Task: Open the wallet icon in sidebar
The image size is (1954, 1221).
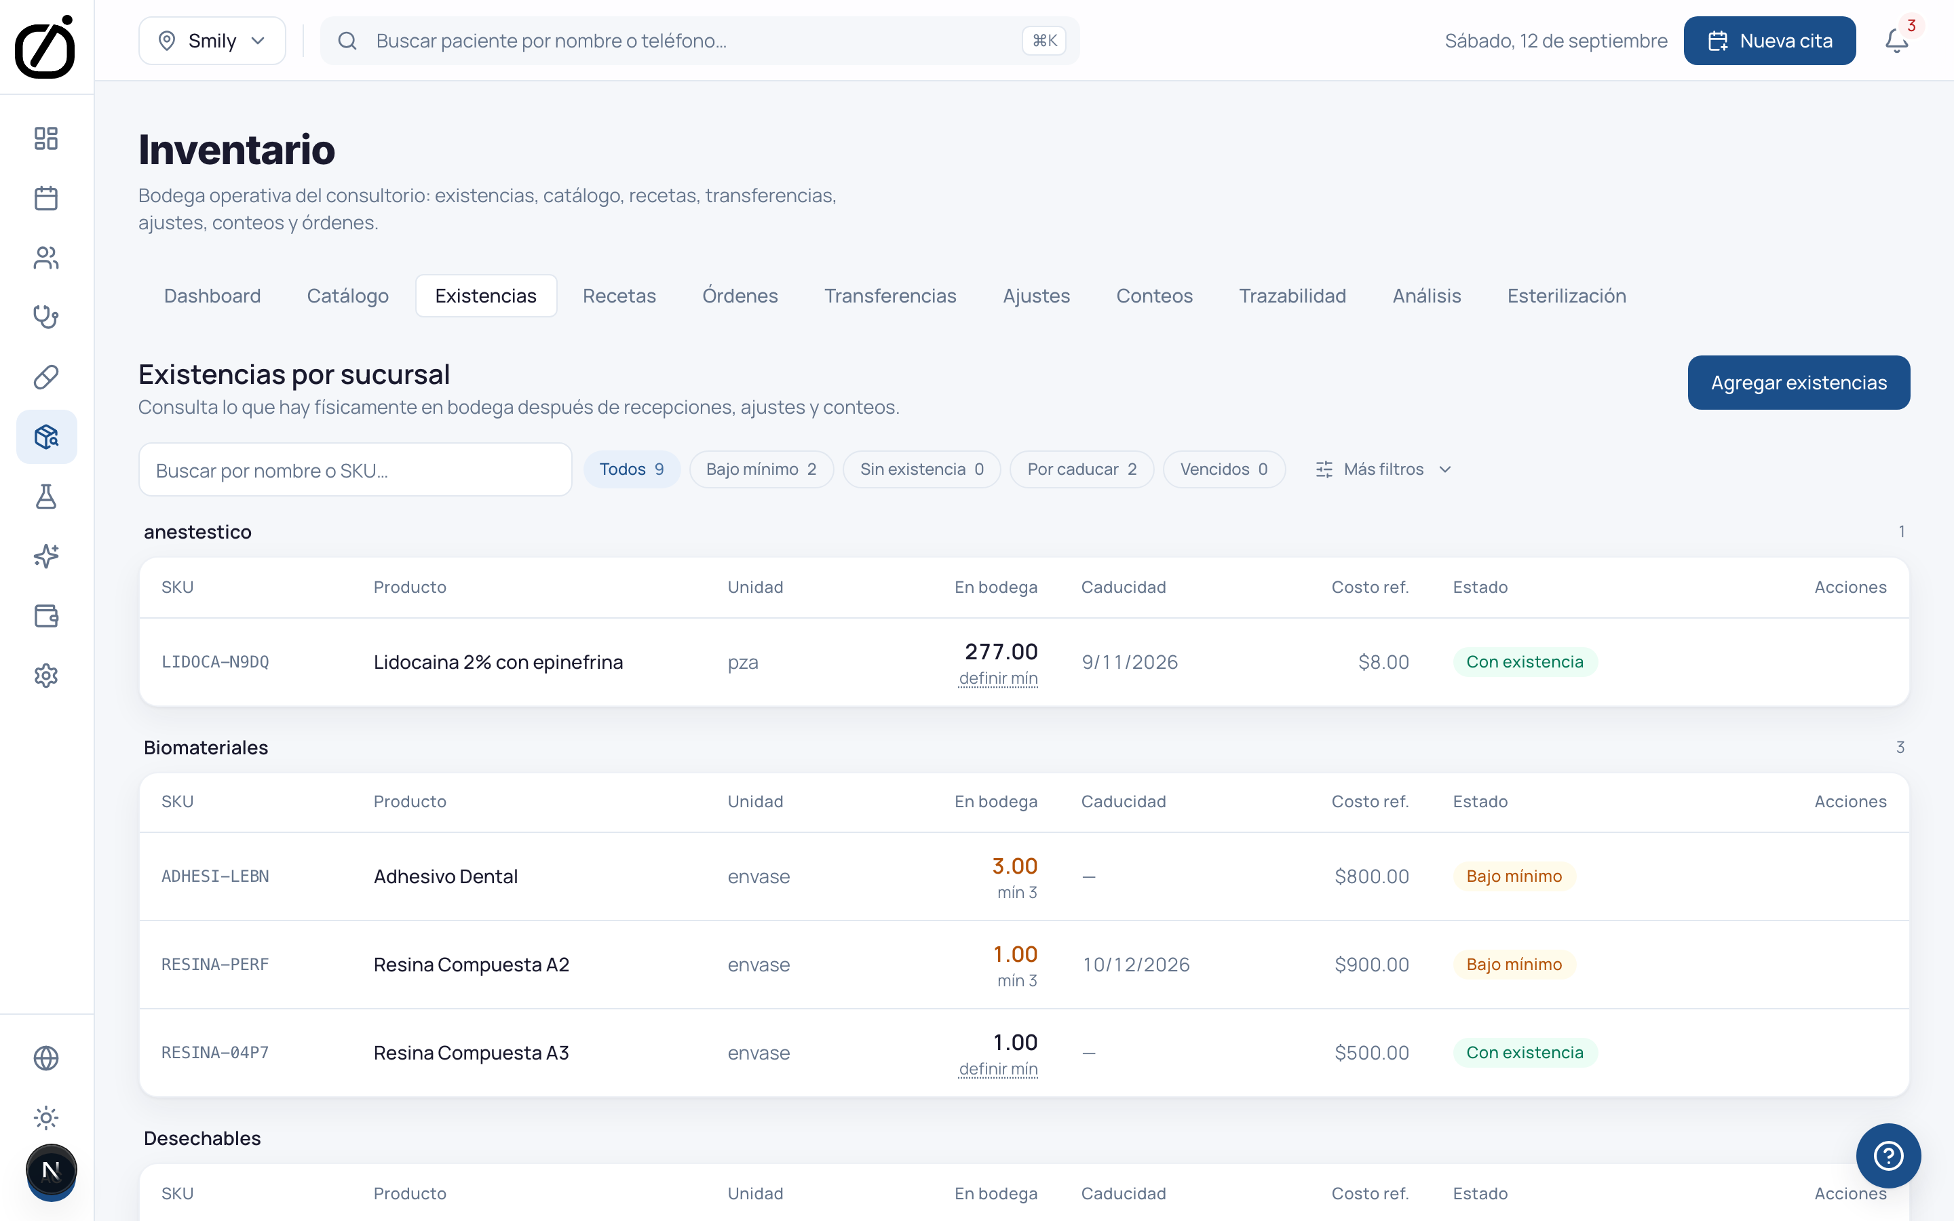Action: tap(46, 616)
